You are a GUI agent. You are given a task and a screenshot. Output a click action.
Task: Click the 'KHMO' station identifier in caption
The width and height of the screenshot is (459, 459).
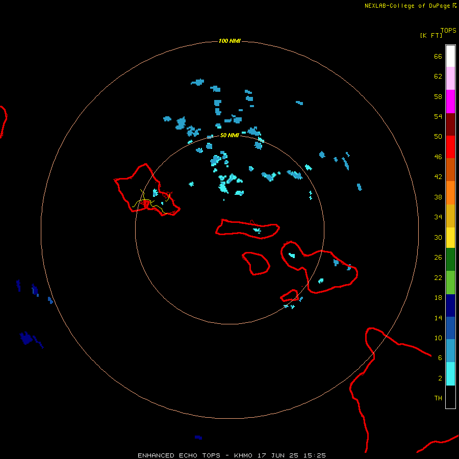point(243,455)
